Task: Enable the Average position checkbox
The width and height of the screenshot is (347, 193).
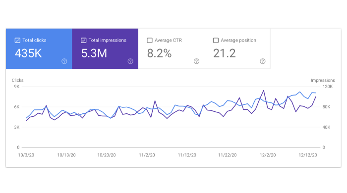Action: [216, 40]
